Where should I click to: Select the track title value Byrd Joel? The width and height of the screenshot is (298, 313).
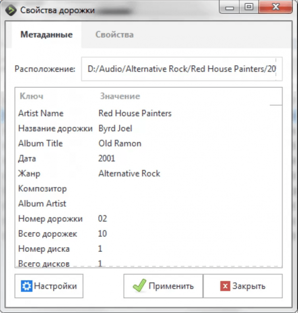coord(115,128)
